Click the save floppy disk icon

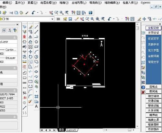click(x=70, y=19)
